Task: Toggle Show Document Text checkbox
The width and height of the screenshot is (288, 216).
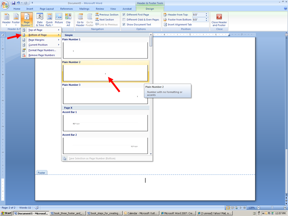Action: click(124, 24)
